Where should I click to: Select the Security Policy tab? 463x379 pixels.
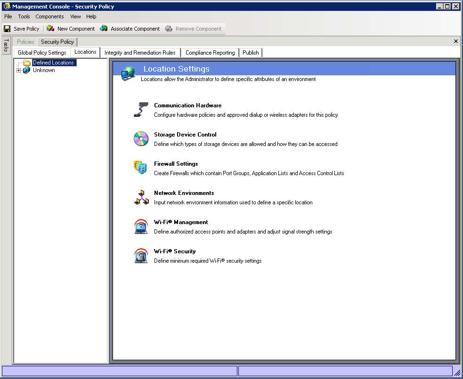(57, 42)
